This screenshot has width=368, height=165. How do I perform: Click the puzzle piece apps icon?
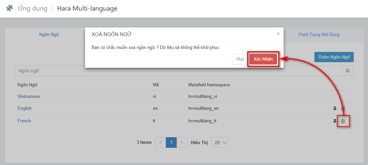tap(10, 9)
